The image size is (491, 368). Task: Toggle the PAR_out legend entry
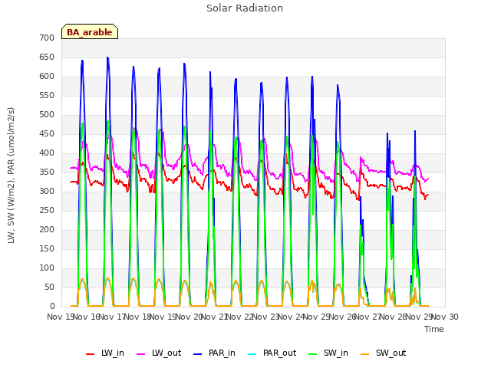coord(272,353)
